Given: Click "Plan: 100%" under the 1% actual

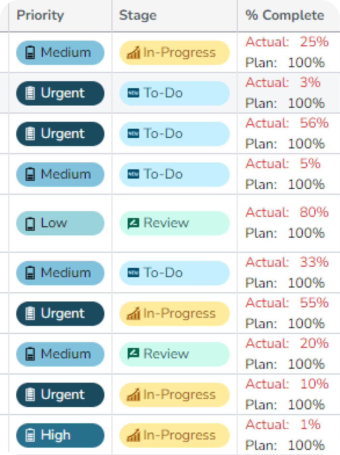Looking at the screenshot, I should click(x=285, y=445).
